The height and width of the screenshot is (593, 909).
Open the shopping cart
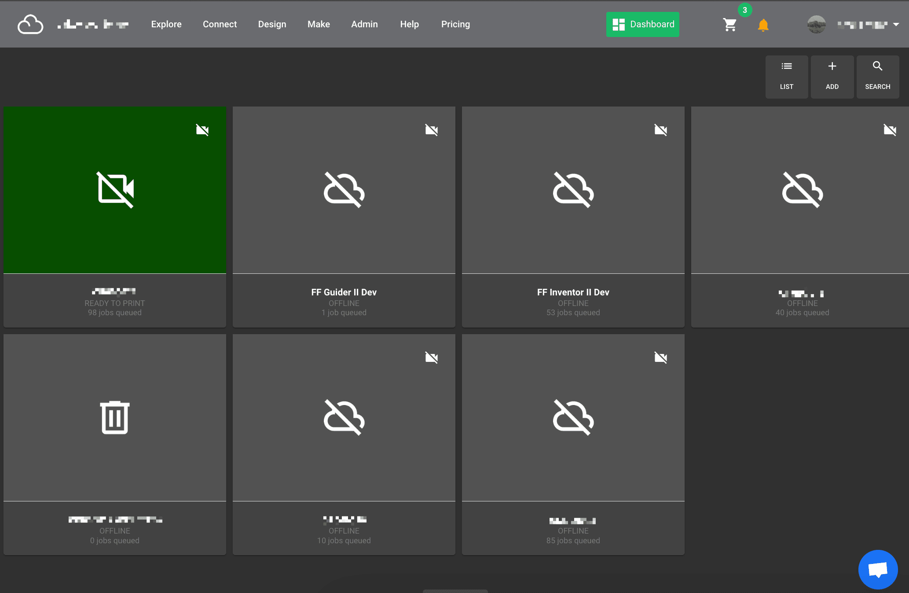pos(730,25)
